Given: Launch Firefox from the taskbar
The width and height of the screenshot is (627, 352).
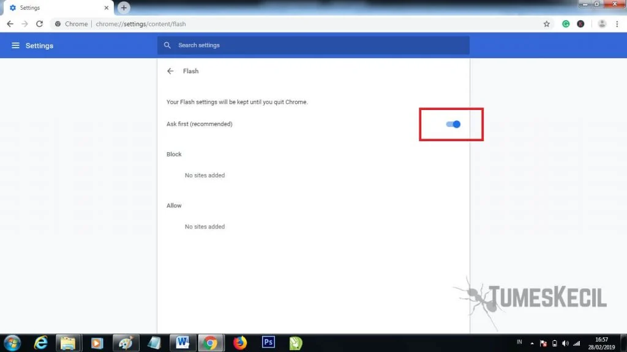Looking at the screenshot, I should pos(240,343).
